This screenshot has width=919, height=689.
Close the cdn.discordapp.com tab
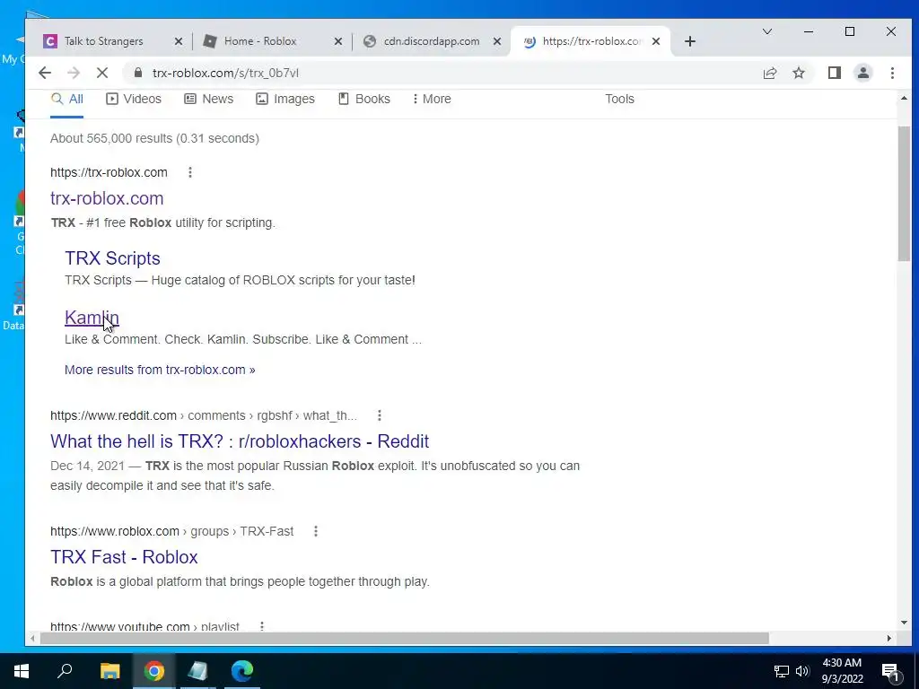497,41
